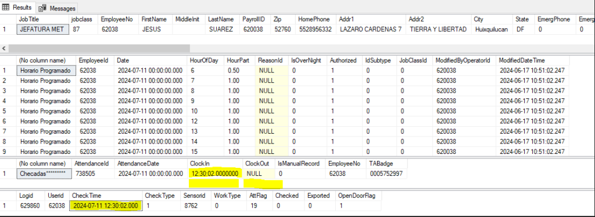Click HourOfDay value 10 cell
The width and height of the screenshot is (595, 217).
click(x=206, y=111)
